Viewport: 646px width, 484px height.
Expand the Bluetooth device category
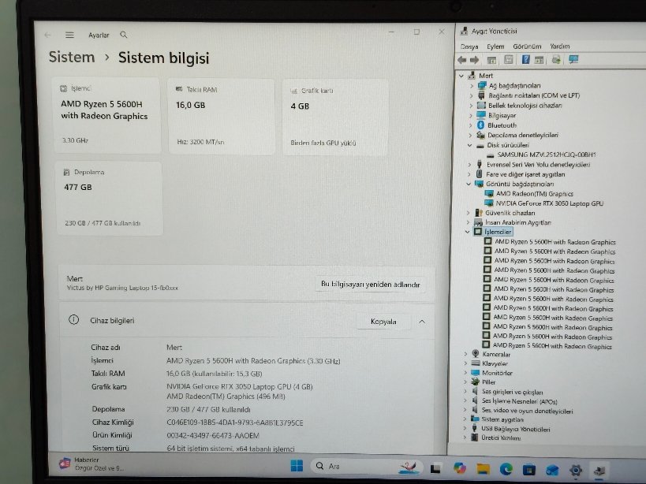(x=470, y=125)
